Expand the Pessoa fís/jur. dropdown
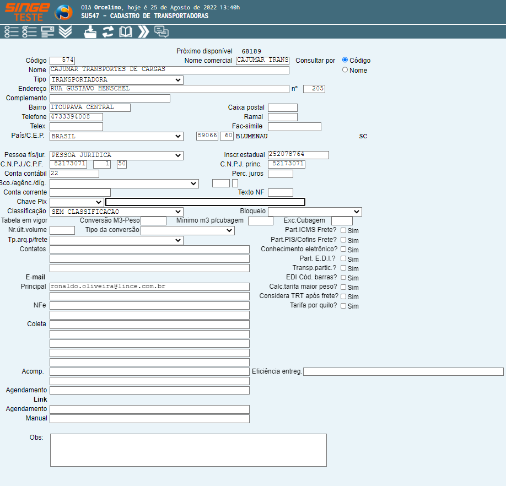506x486 pixels. 116,155
